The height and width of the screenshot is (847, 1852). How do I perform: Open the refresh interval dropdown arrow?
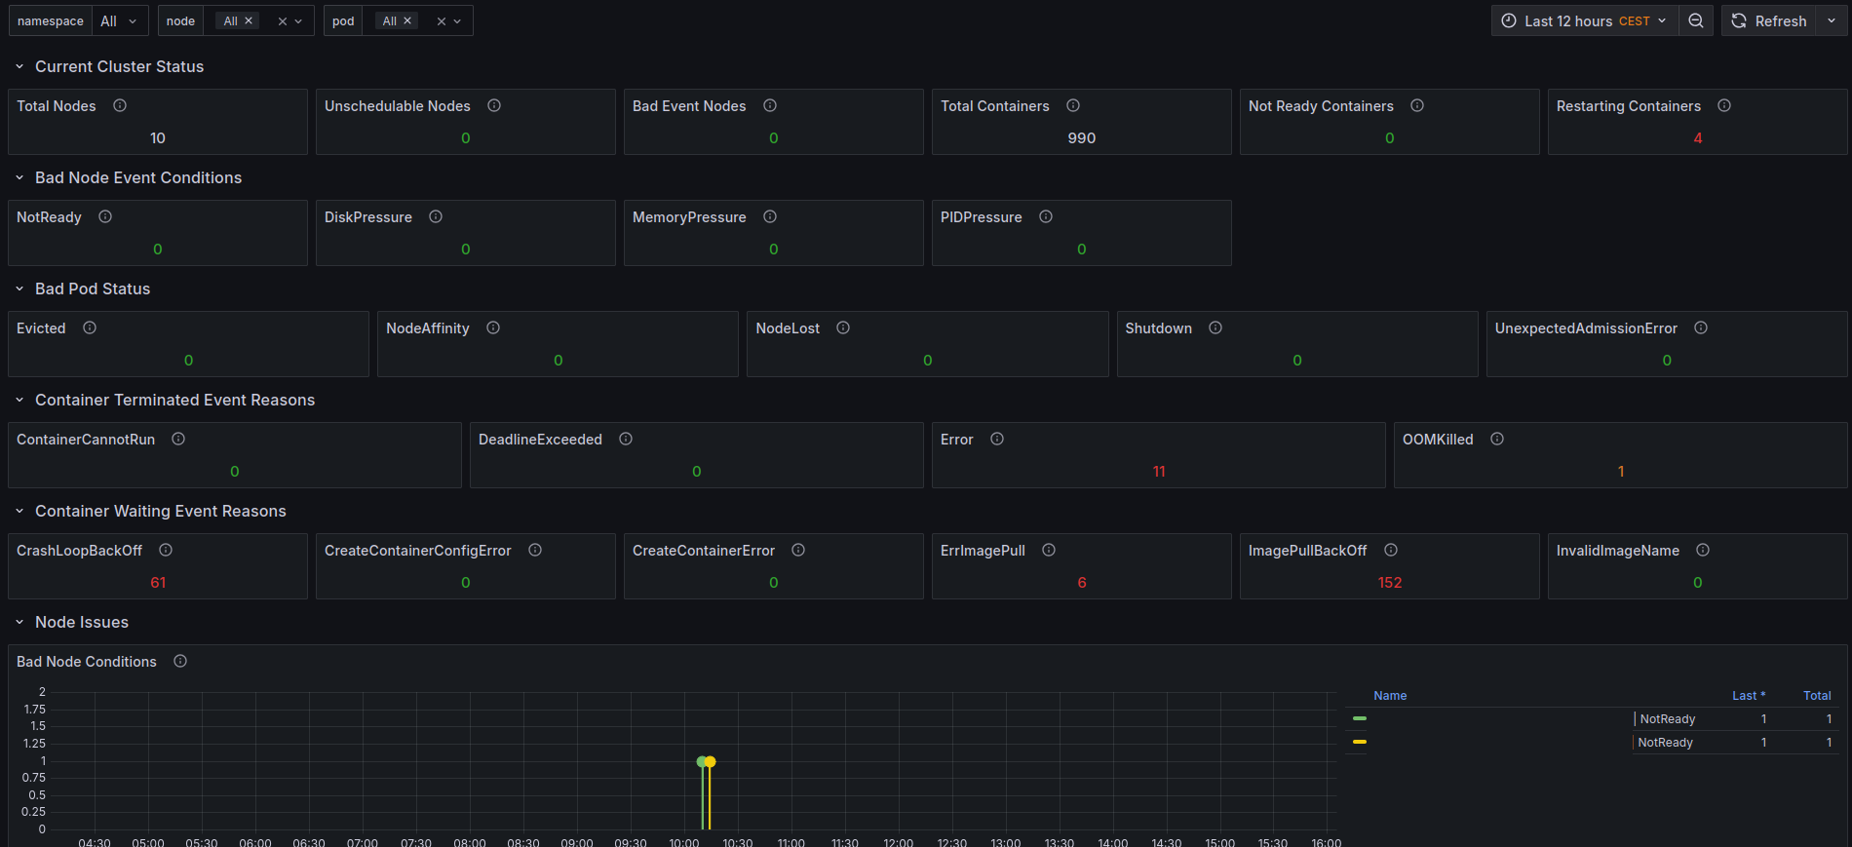pos(1832,20)
